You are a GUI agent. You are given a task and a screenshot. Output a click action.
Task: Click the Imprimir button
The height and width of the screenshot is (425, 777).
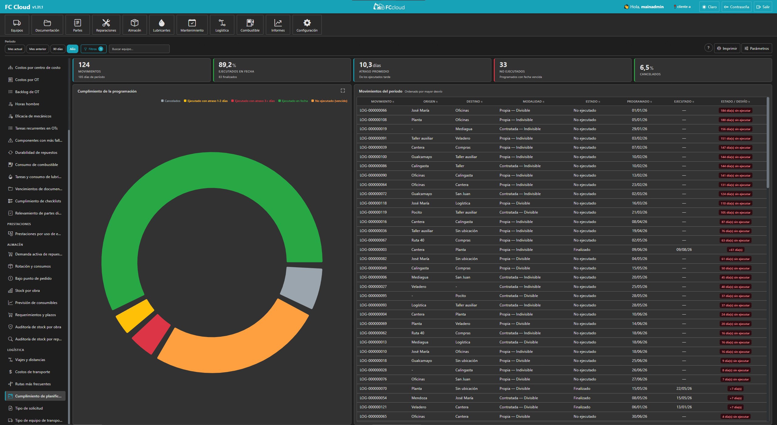tap(727, 48)
